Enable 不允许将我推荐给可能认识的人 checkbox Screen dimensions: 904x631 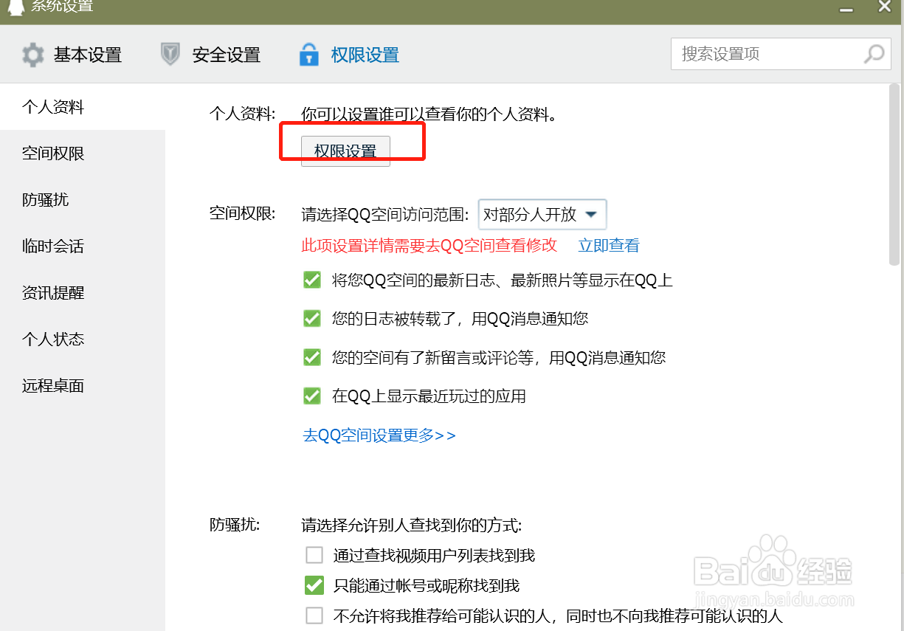pos(314,616)
